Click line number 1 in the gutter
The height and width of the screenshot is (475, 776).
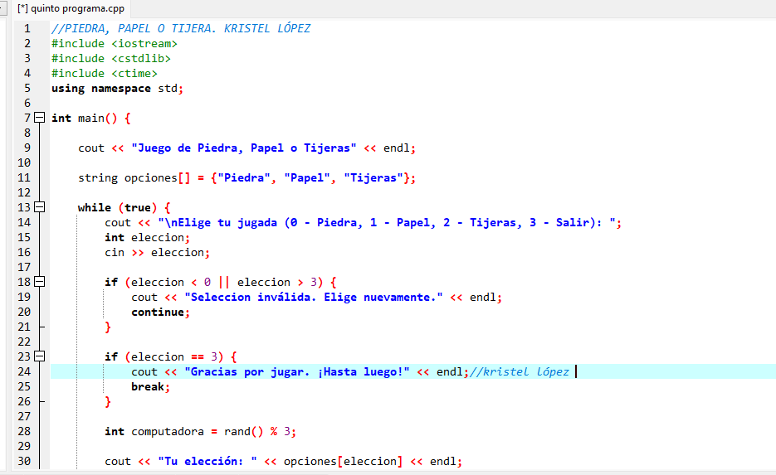click(x=27, y=29)
